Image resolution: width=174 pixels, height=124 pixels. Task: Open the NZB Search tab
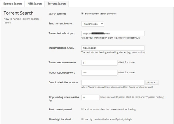point(34,4)
